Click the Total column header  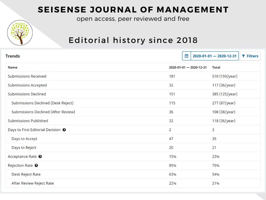tap(216, 67)
